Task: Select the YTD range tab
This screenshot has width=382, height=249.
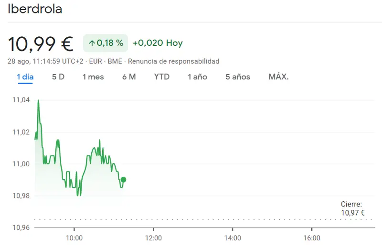Action: tap(162, 77)
